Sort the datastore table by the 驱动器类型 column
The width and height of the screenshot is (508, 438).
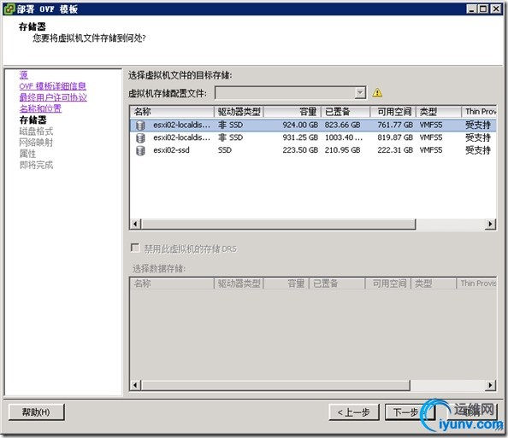click(239, 112)
